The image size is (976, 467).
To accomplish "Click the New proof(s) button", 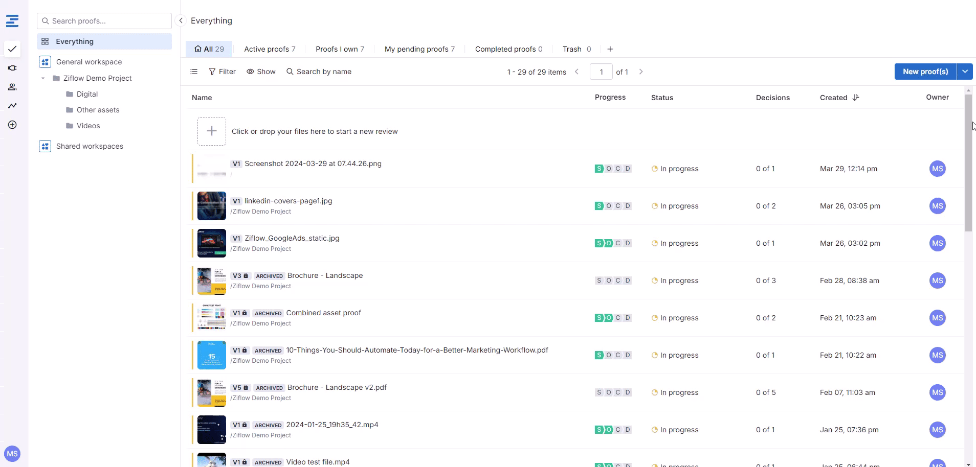I will pos(925,72).
